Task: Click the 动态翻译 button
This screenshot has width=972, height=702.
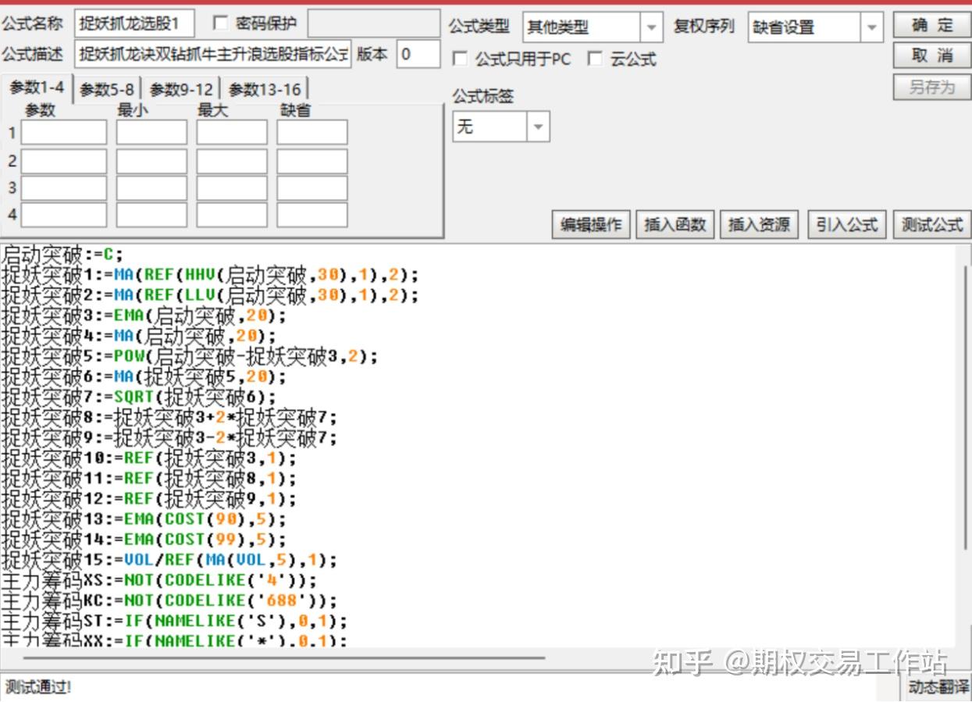Action: pos(937,686)
